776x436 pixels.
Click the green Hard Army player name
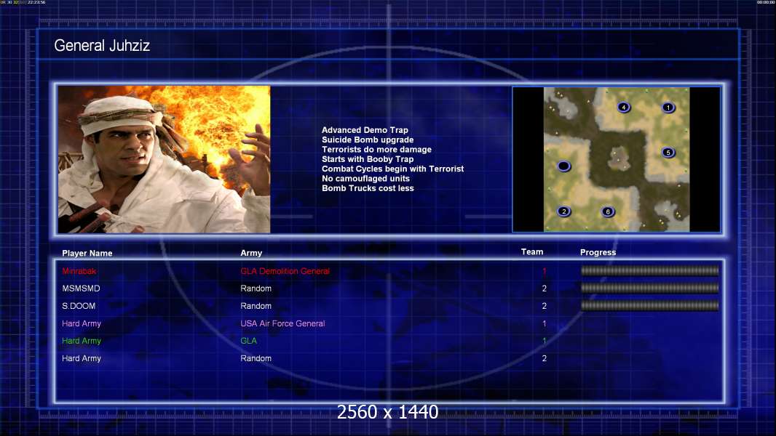[82, 341]
